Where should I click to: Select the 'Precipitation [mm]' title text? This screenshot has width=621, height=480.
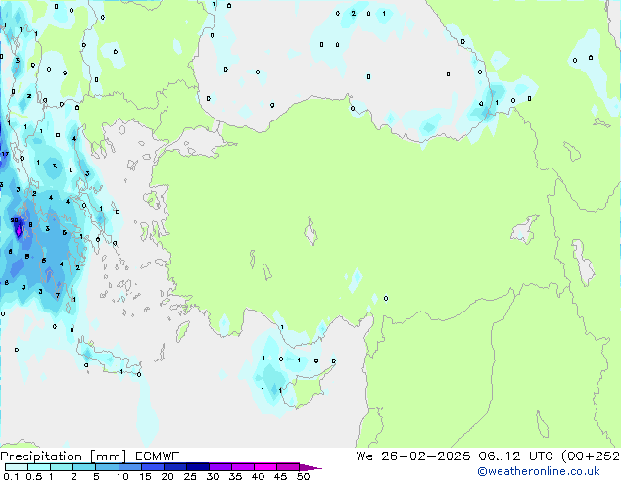point(64,456)
